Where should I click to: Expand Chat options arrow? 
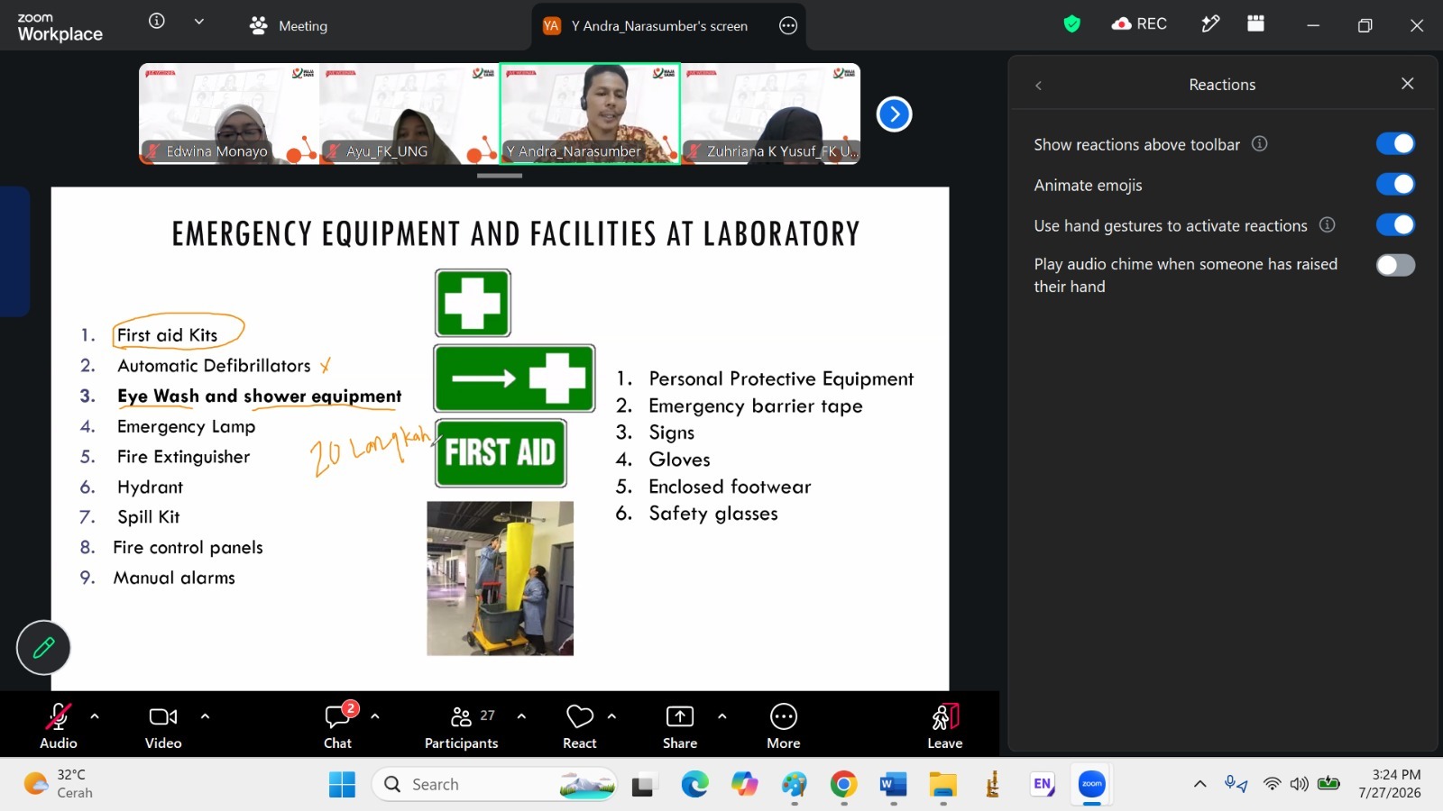point(375,716)
